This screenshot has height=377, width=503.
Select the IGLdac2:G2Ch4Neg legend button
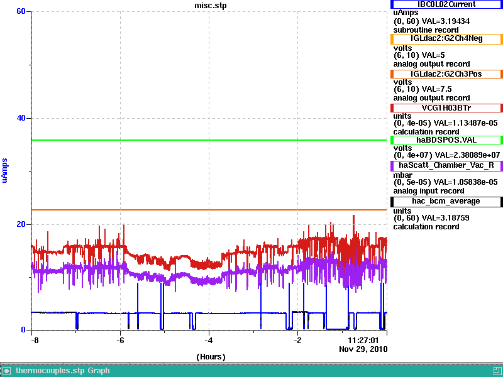pyautogui.click(x=446, y=39)
